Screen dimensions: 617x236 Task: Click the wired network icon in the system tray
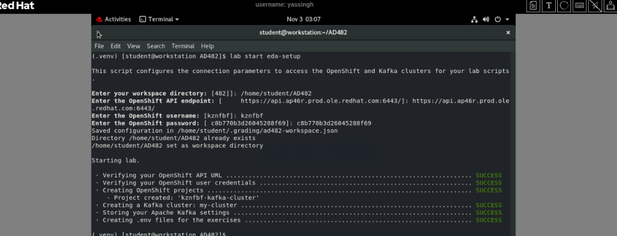click(474, 19)
